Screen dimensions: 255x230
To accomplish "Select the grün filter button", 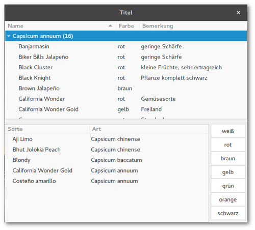I will pos(228,186).
